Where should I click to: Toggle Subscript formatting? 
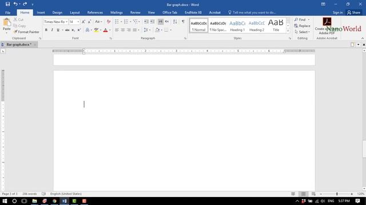(x=73, y=30)
